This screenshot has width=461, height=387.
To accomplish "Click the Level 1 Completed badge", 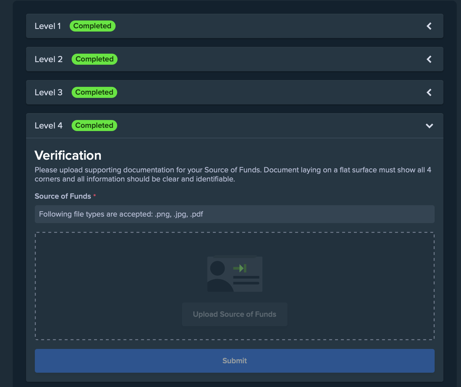I will coord(92,26).
